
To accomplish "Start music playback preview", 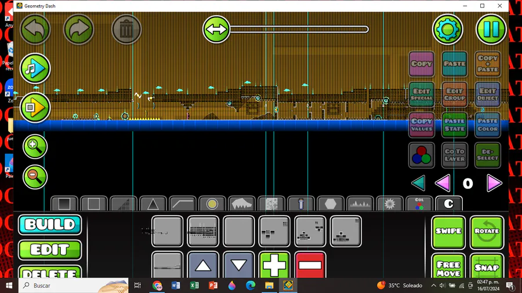I will coord(35,68).
